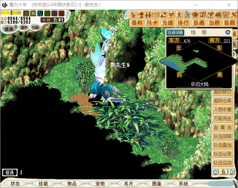Click the 卡时 2:01 timer display
The width and height of the screenshot is (238, 188).
coord(52,20)
